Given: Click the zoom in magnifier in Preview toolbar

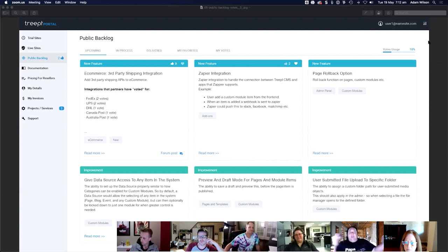Looking at the screenshot, I should 24,13.
